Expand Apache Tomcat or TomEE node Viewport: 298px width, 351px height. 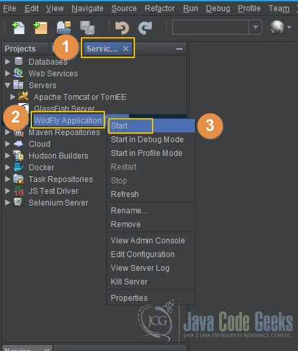(x=13, y=97)
